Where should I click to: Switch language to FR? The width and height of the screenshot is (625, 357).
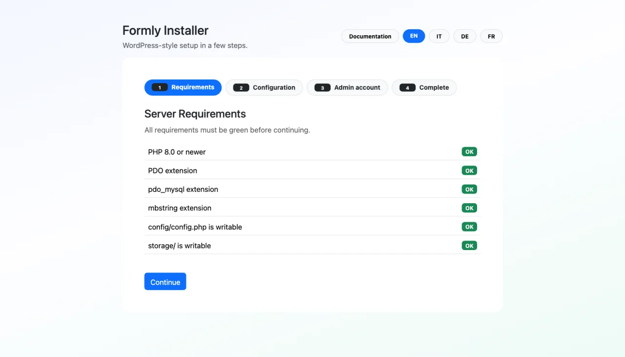[x=491, y=36]
